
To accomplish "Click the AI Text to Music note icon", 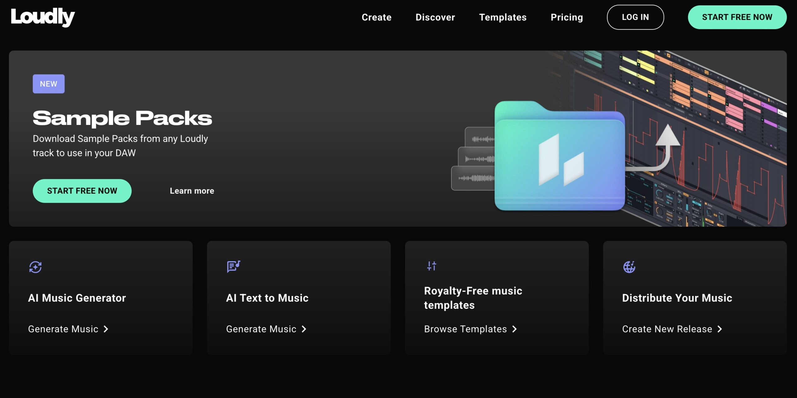I will [x=233, y=266].
